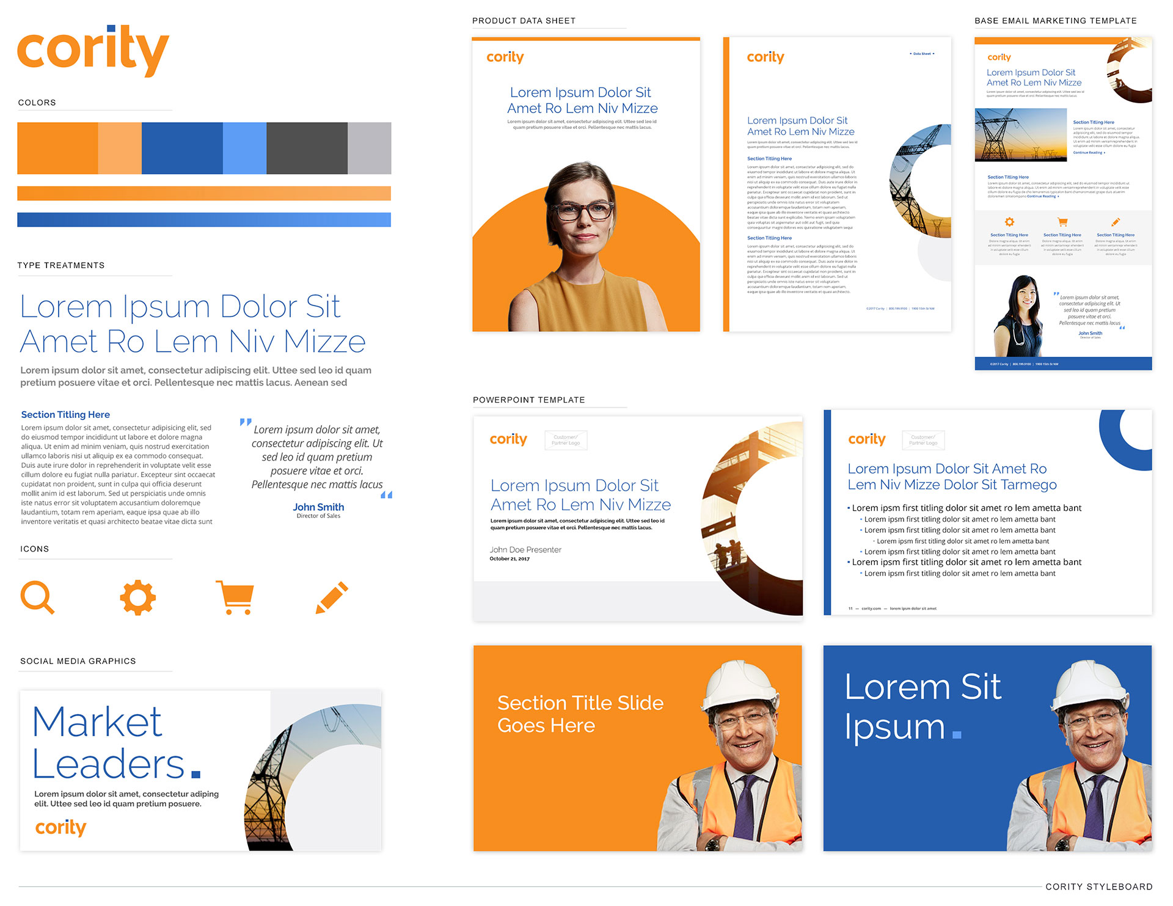Click the closing blue quote mark near John Smith
The width and height of the screenshot is (1173, 906).
[386, 495]
